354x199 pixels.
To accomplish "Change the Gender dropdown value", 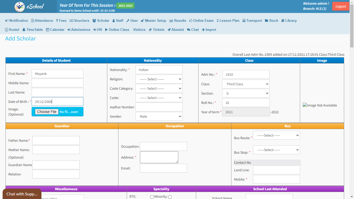I will pos(159,117).
